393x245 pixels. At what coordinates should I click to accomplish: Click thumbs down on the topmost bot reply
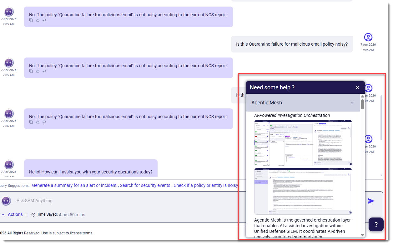(x=44, y=20)
